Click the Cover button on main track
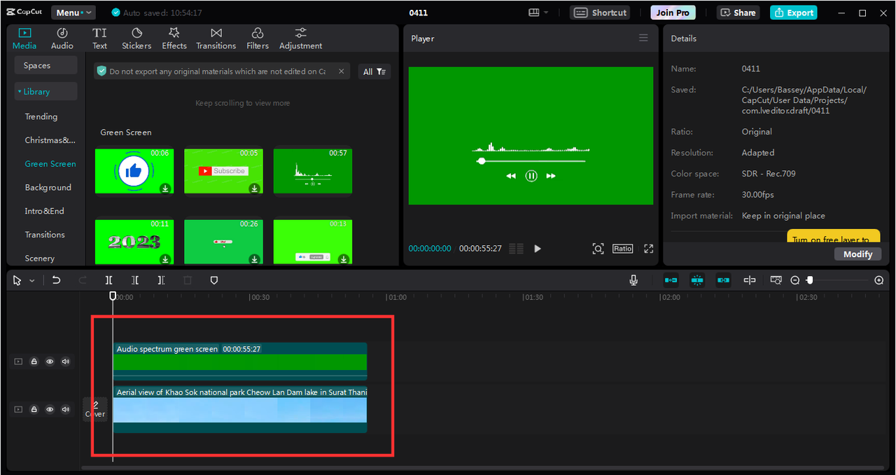 tap(95, 409)
